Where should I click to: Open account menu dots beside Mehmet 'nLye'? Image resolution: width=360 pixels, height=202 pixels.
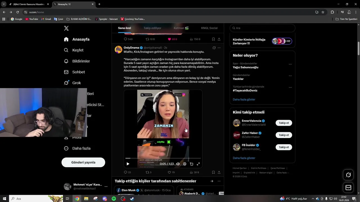pyautogui.click(x=106, y=186)
